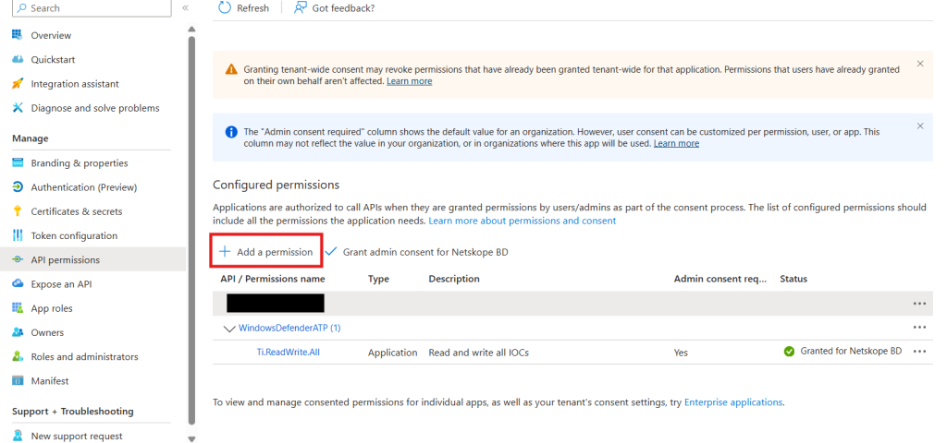Click the Type column header
Image resolution: width=947 pixels, height=443 pixels.
378,279
